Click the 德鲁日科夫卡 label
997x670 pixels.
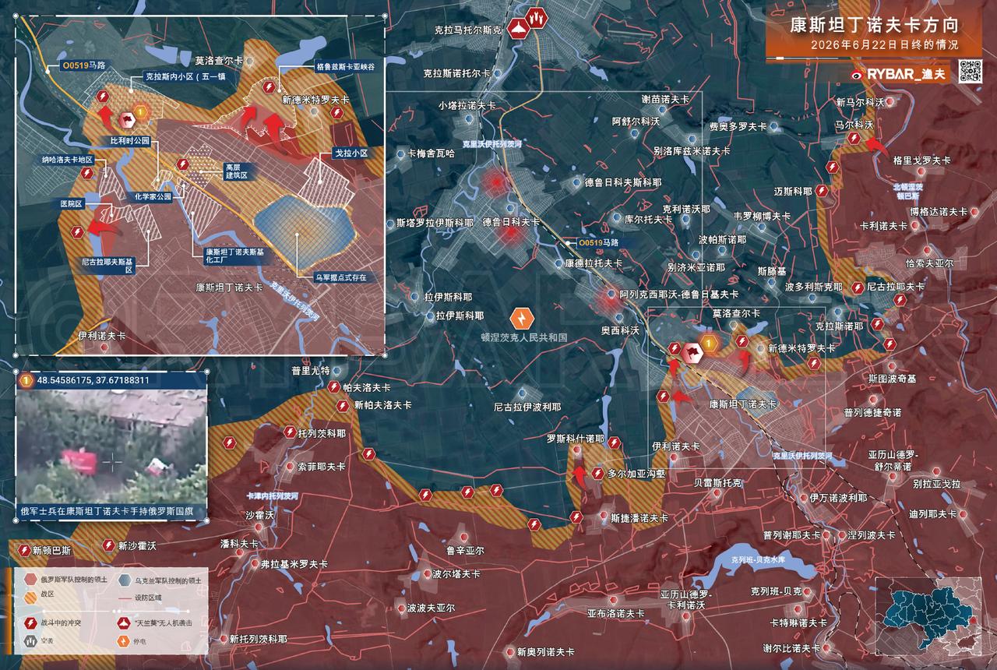pyautogui.click(x=511, y=222)
